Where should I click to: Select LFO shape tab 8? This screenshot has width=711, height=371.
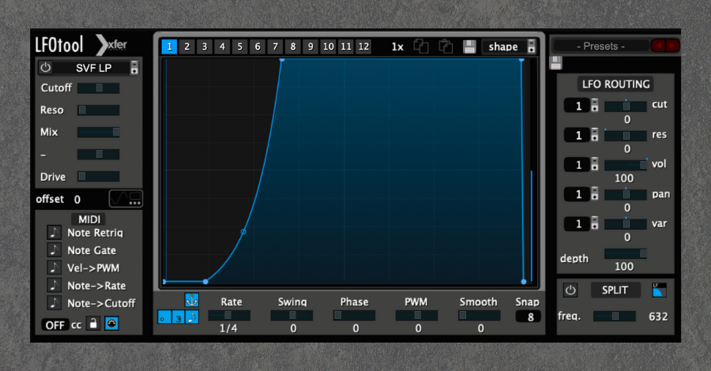[293, 47]
